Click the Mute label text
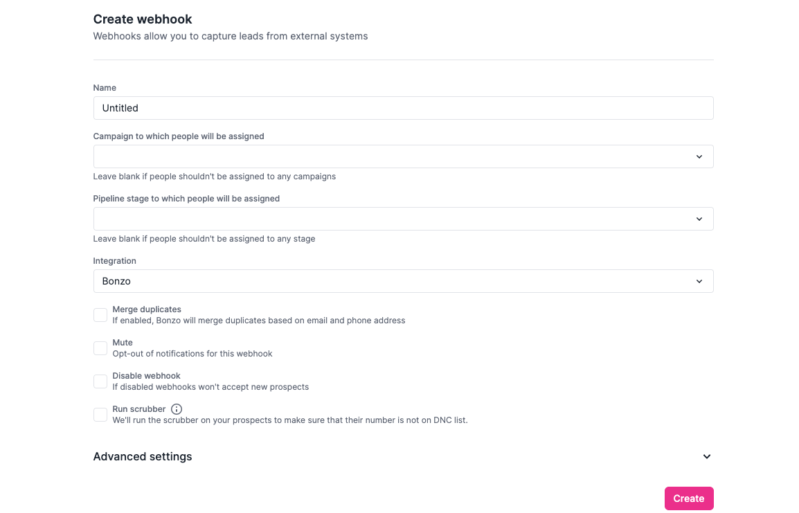 (123, 342)
